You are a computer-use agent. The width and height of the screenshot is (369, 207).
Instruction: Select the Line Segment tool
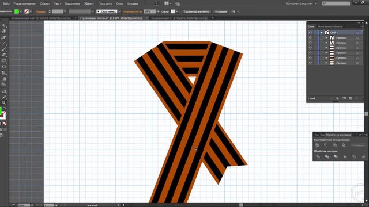[x=3, y=44]
